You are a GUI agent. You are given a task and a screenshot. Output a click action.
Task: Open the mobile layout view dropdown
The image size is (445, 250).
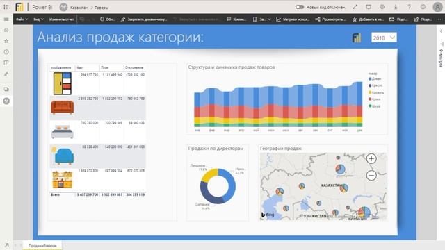coord(261,19)
